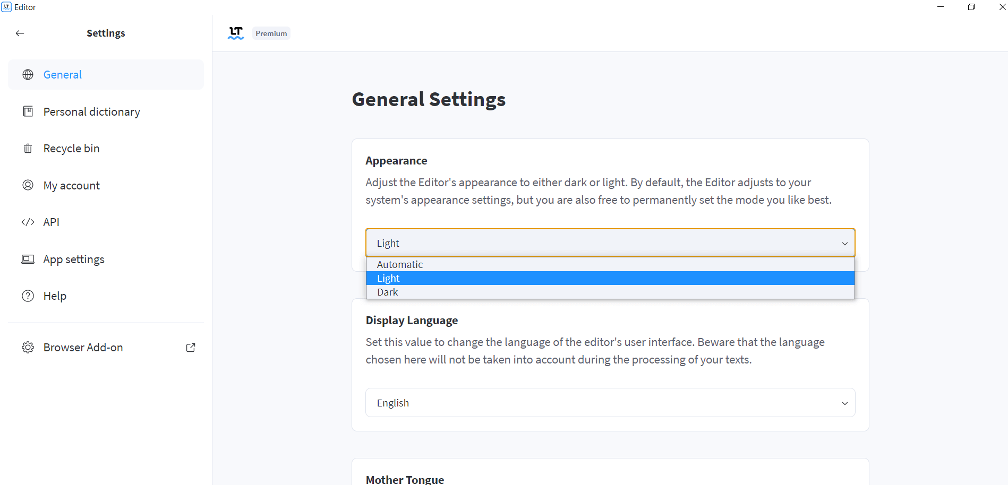Open the Personal dictionary page
Image resolution: width=1008 pixels, height=485 pixels.
pos(106,111)
